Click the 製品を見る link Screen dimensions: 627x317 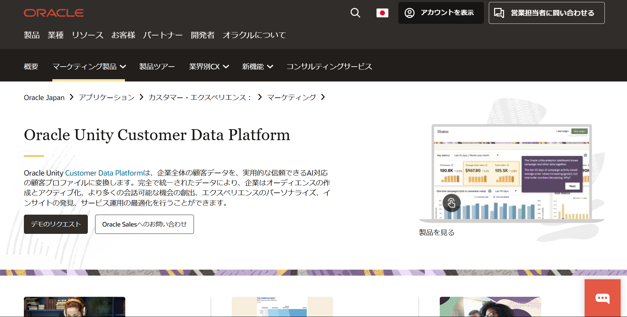[x=436, y=233]
